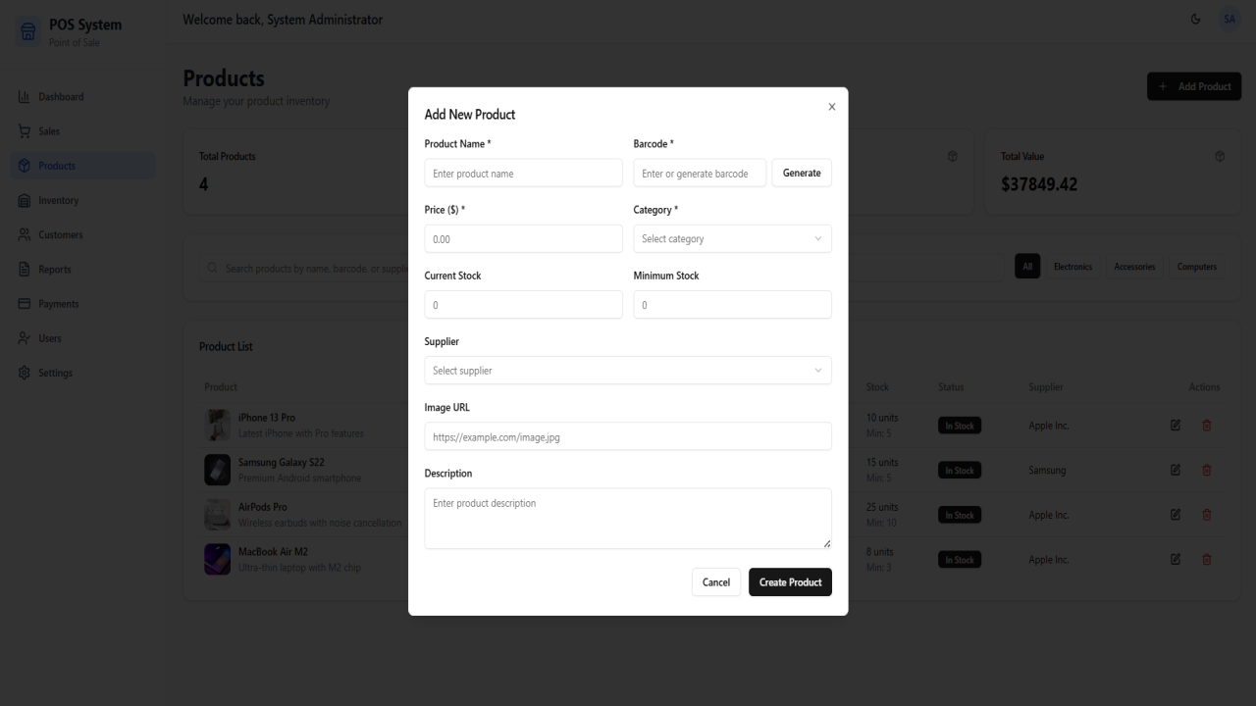
Task: Open the SA user avatar
Action: [1230, 19]
